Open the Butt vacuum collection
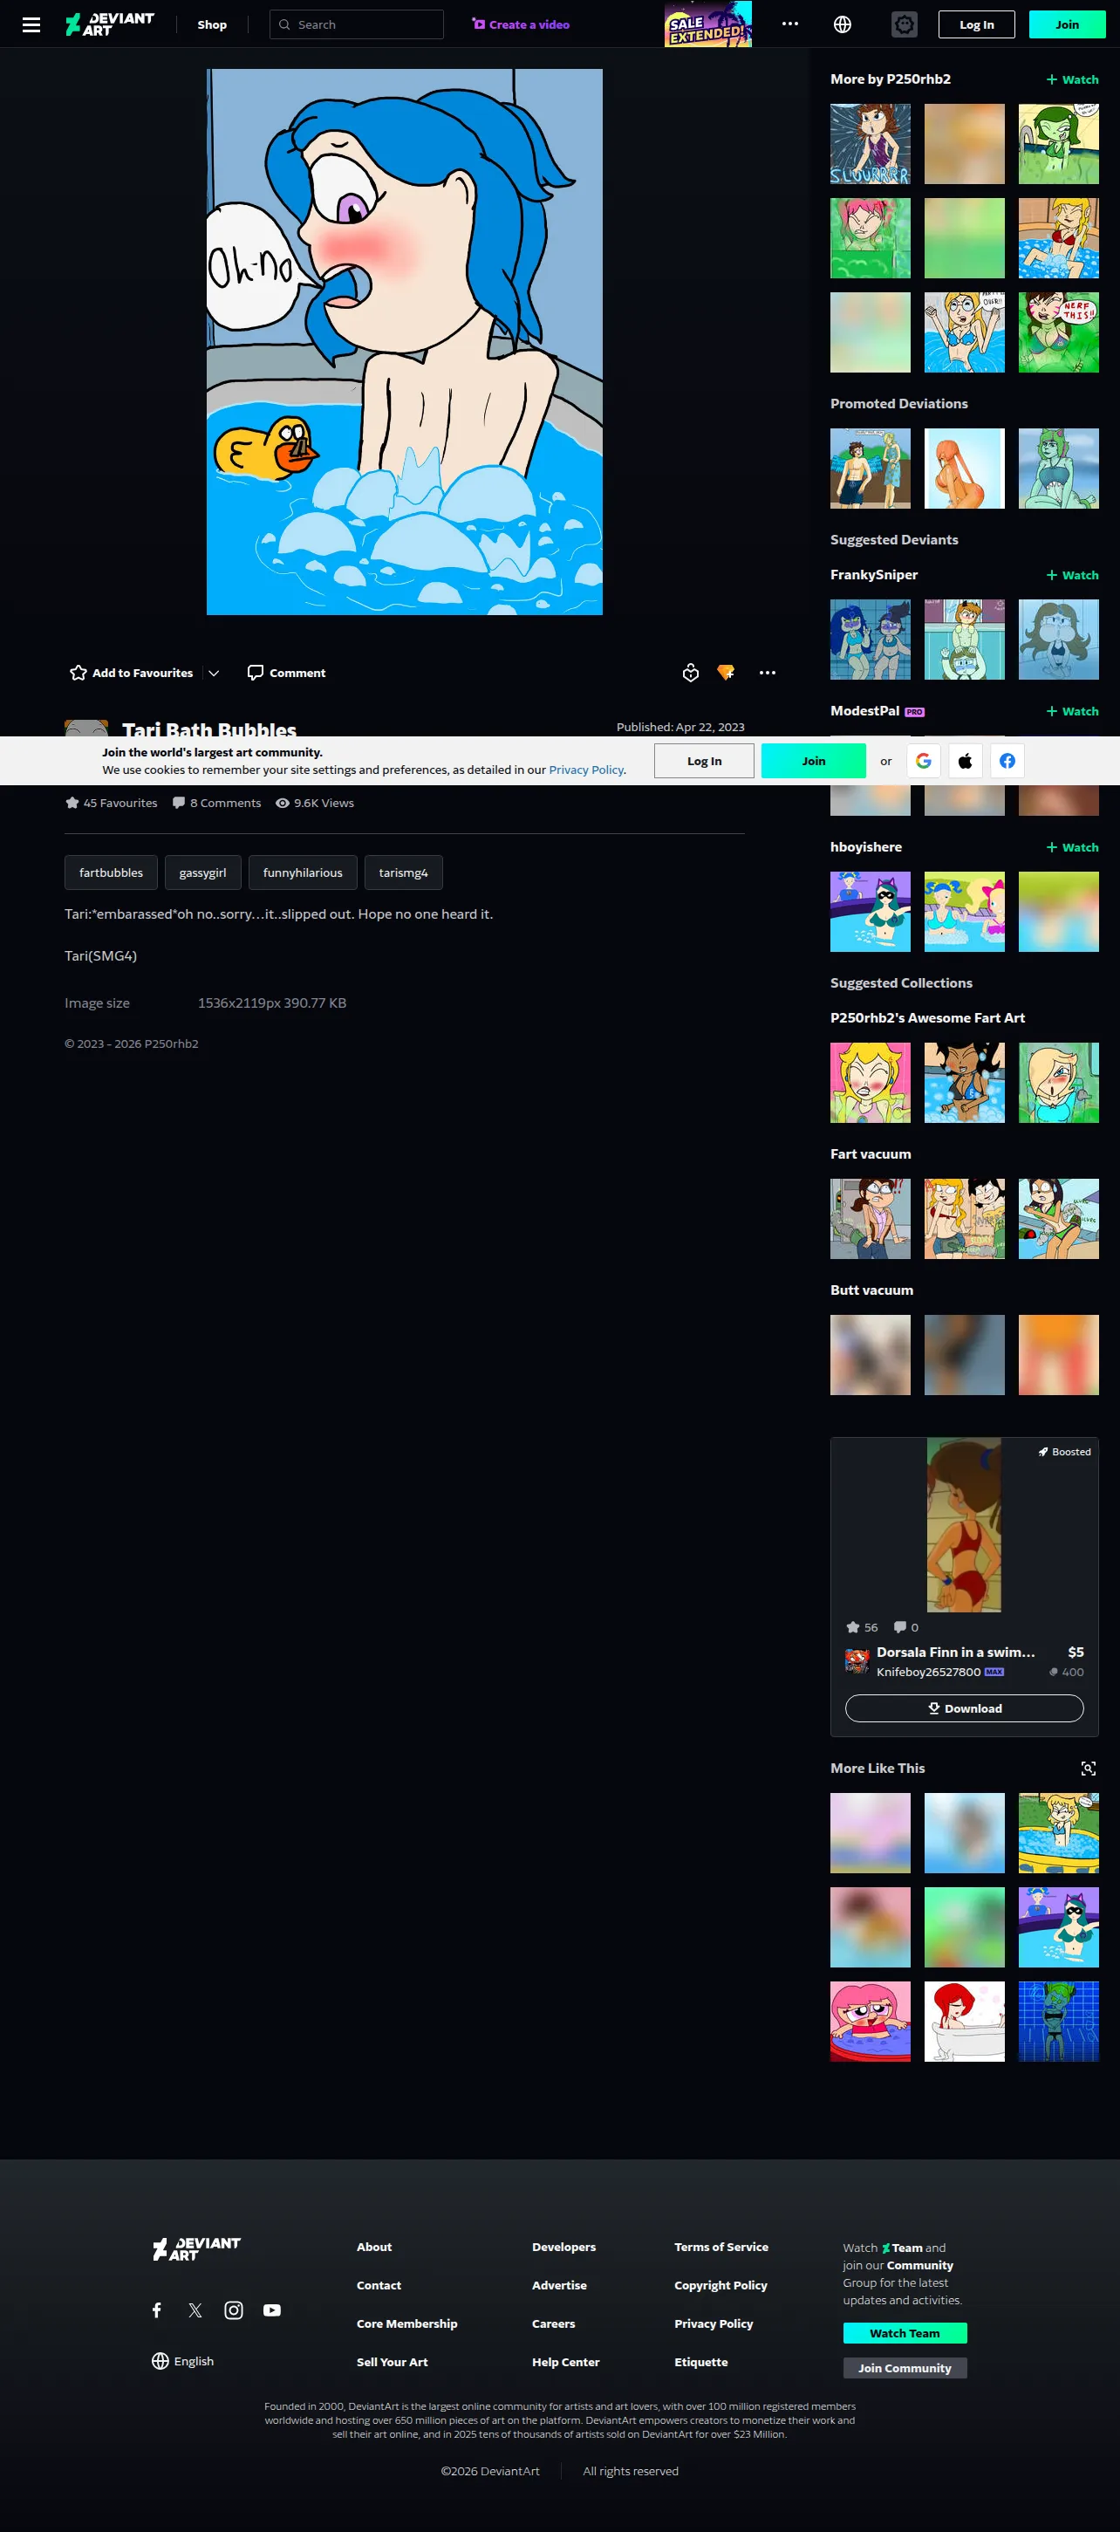This screenshot has width=1120, height=2532. click(x=871, y=1290)
